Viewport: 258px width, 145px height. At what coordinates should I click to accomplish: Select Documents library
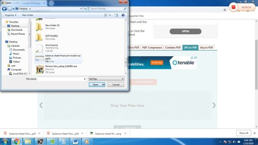pos(19,50)
